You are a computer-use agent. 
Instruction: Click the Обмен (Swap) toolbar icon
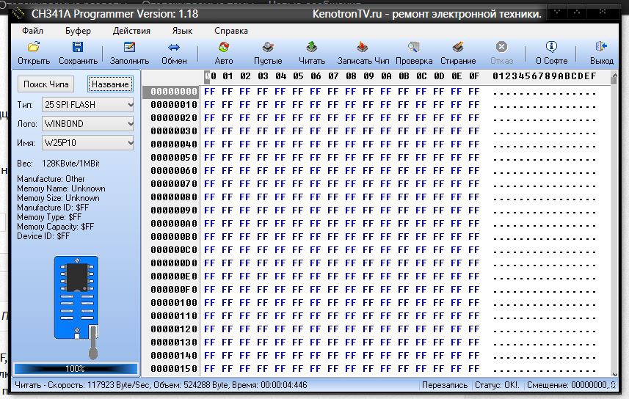click(174, 48)
